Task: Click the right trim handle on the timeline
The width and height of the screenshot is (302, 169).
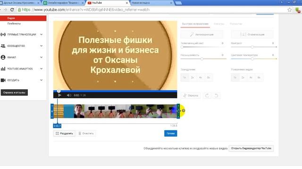Action: point(178,111)
